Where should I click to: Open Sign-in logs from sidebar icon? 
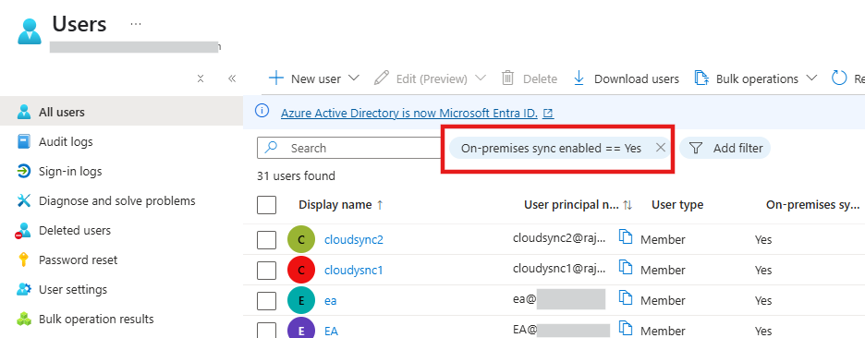(24, 172)
